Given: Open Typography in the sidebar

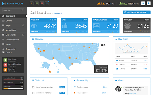Looking at the screenshot, I should pos(13,49).
